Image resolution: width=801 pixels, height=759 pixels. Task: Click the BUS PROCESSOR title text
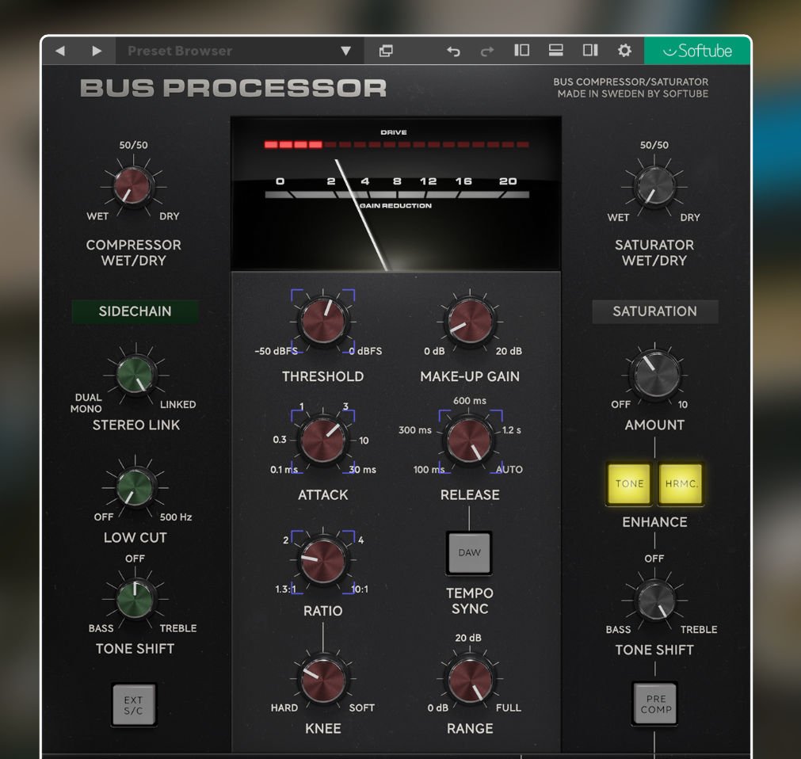[x=234, y=88]
